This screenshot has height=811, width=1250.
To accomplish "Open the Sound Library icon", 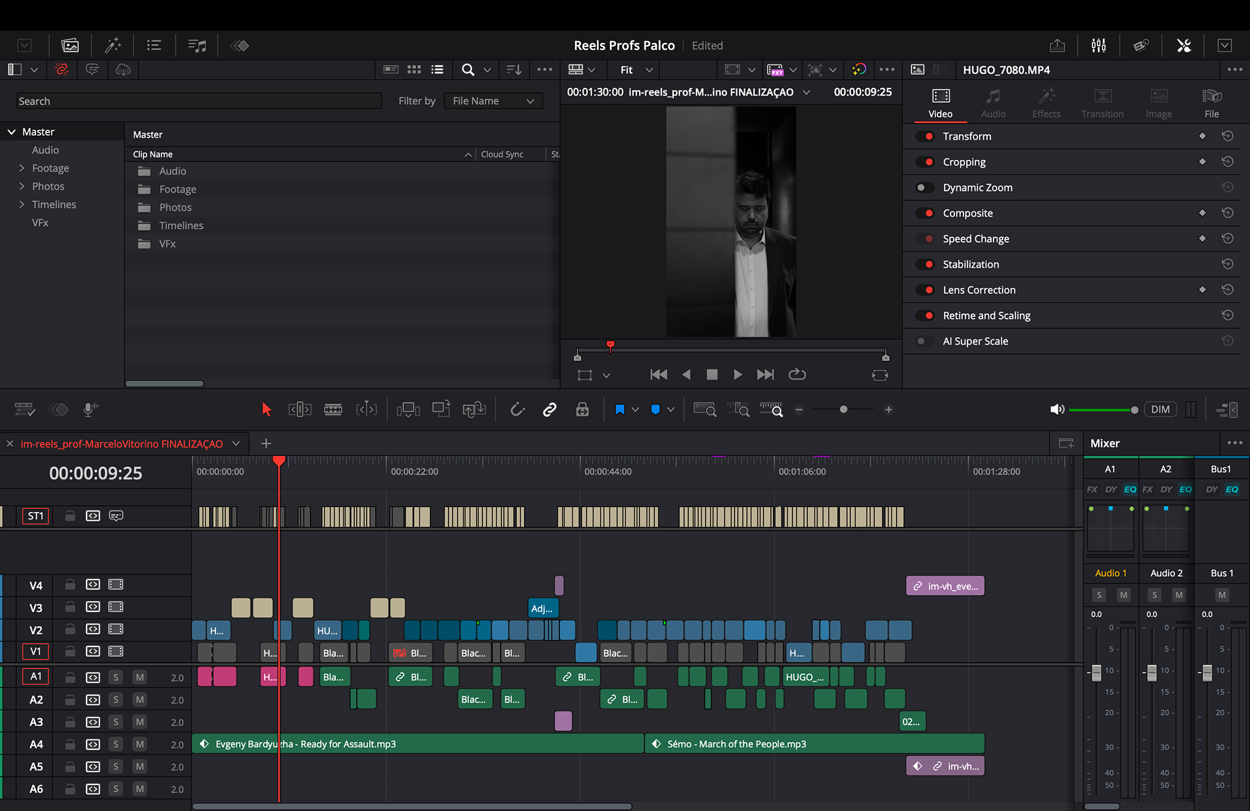I will point(197,46).
